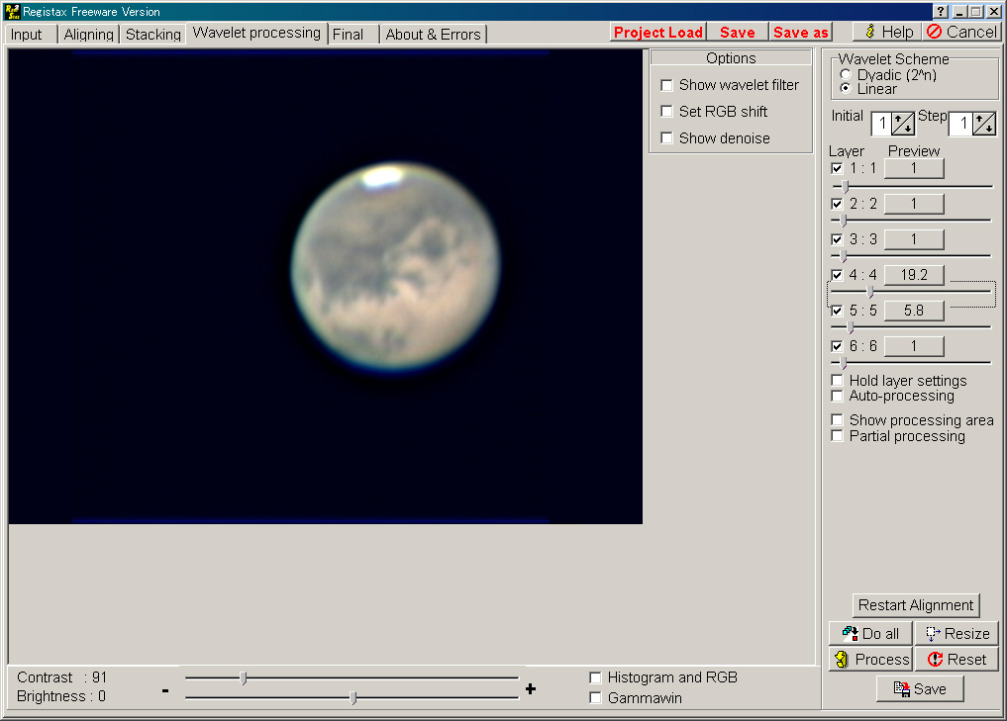Tick the Set RGB shift checkbox

667,112
